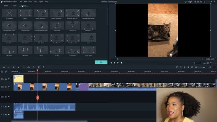Hide the third empty video track
217x122 pixels.
[9, 97]
